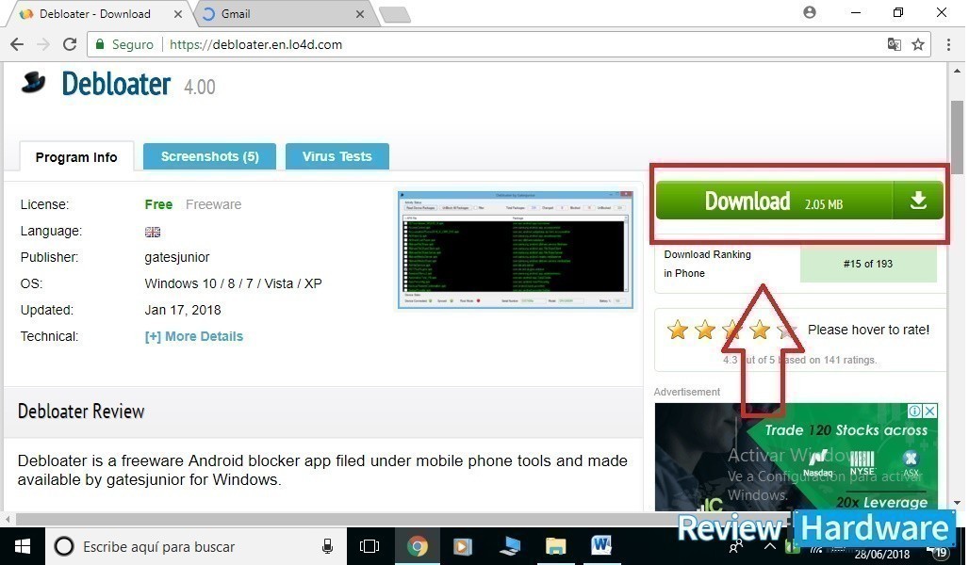The width and height of the screenshot is (969, 565).
Task: Click the microphone icon in search box
Action: pos(327,546)
